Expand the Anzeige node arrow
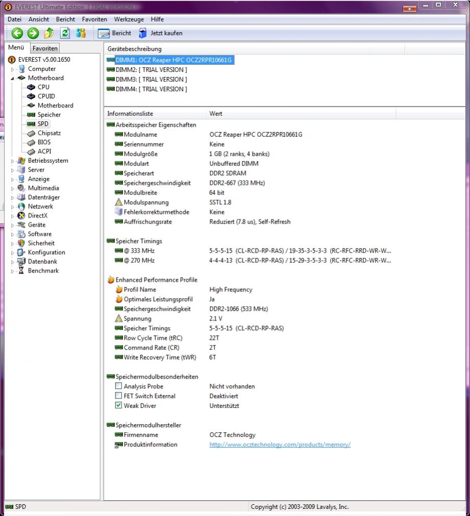 click(13, 180)
